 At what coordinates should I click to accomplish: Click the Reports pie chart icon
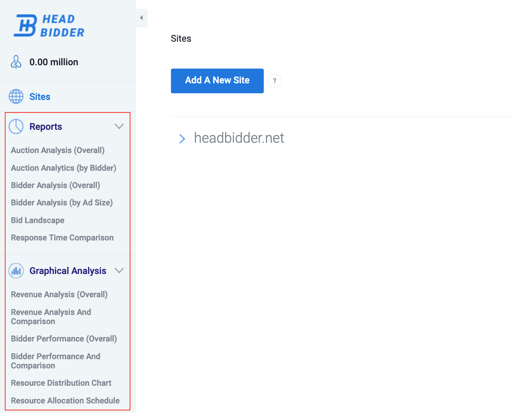16,126
